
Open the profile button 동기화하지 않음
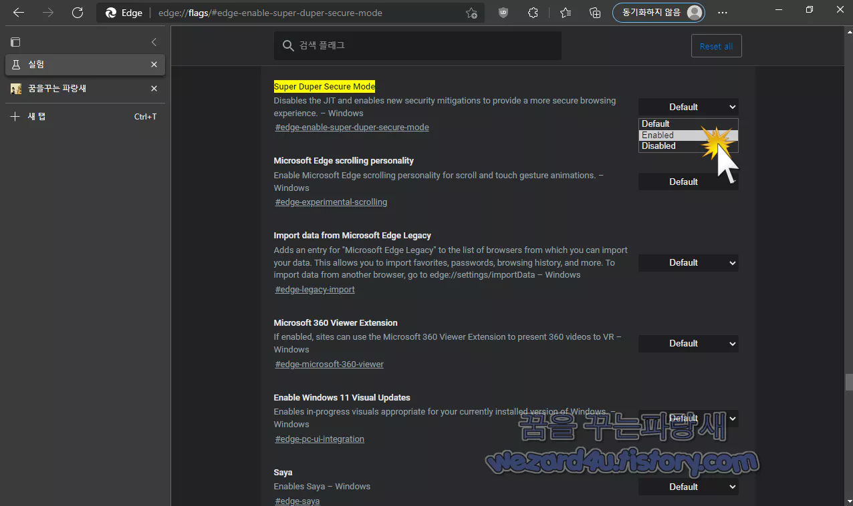point(658,13)
